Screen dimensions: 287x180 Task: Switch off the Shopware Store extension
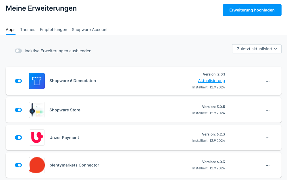(18, 110)
